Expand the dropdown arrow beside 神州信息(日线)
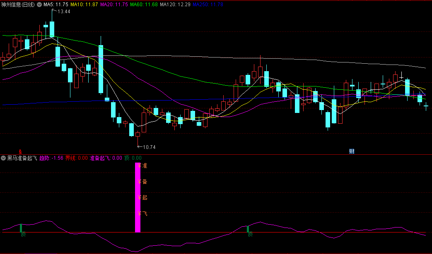The image size is (432, 254). 39,5
